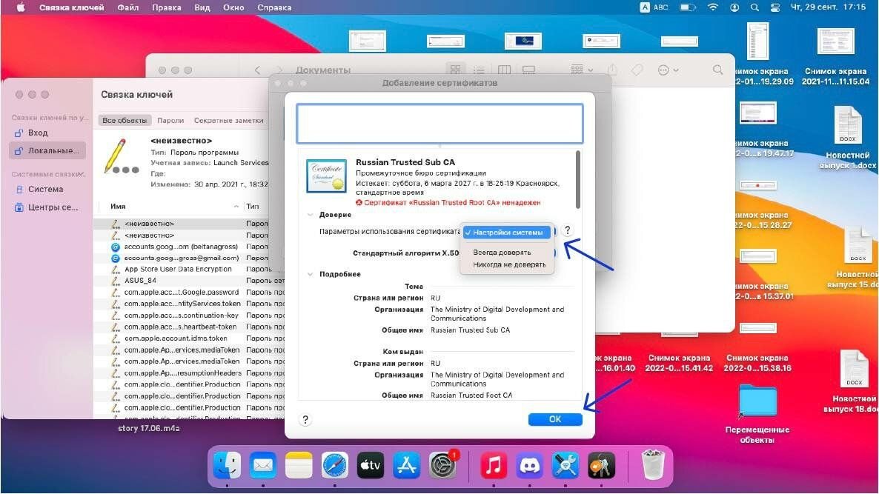Switch Документы Finder window to icon view
This screenshot has width=879, height=494.
[x=455, y=70]
